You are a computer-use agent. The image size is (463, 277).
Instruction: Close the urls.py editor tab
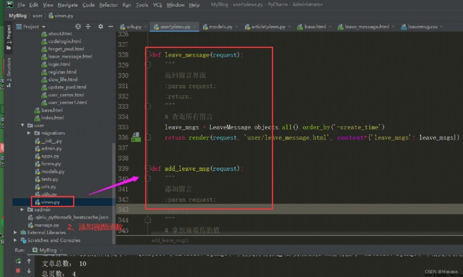(x=146, y=27)
